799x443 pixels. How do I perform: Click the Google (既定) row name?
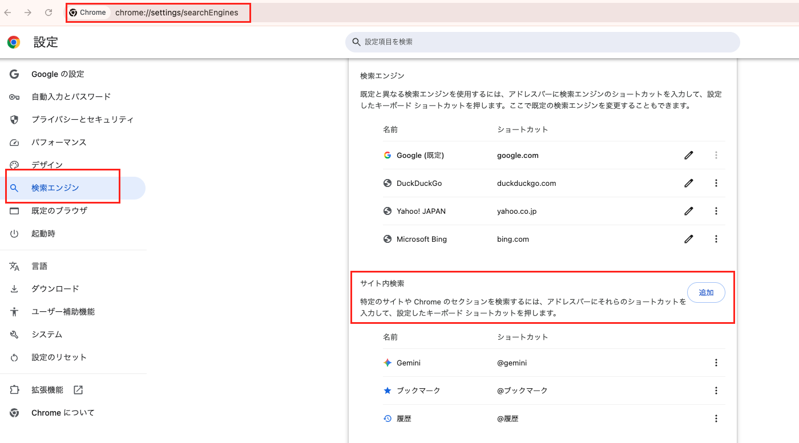420,155
